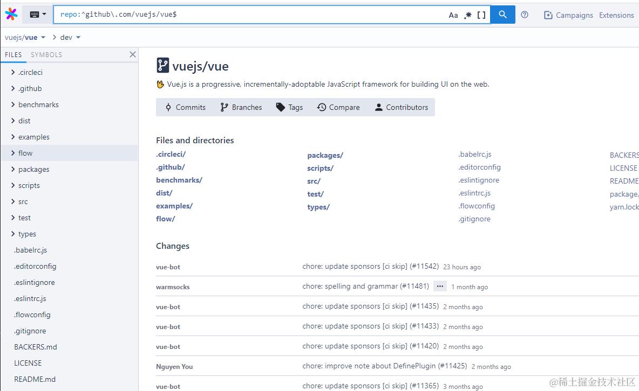Open the help question mark icon
The image size is (639, 391).
pos(525,15)
